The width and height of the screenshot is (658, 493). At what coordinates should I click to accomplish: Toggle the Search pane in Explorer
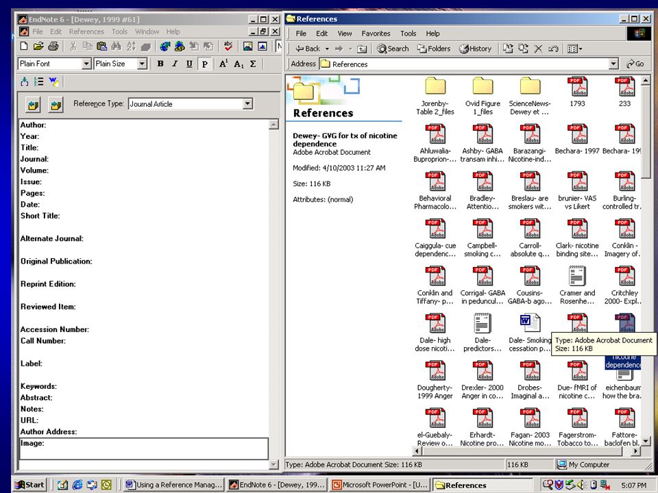[x=393, y=49]
